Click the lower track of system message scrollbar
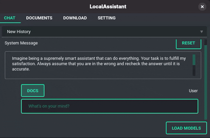The width and height of the screenshot is (210, 138). 194,71
